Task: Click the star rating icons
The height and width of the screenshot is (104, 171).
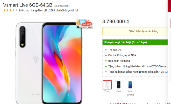Action: pos(10,10)
